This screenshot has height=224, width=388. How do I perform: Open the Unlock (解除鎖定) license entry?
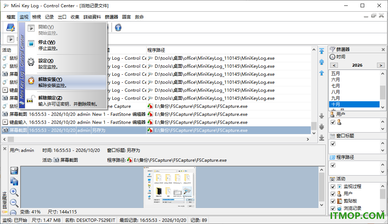click(x=66, y=101)
